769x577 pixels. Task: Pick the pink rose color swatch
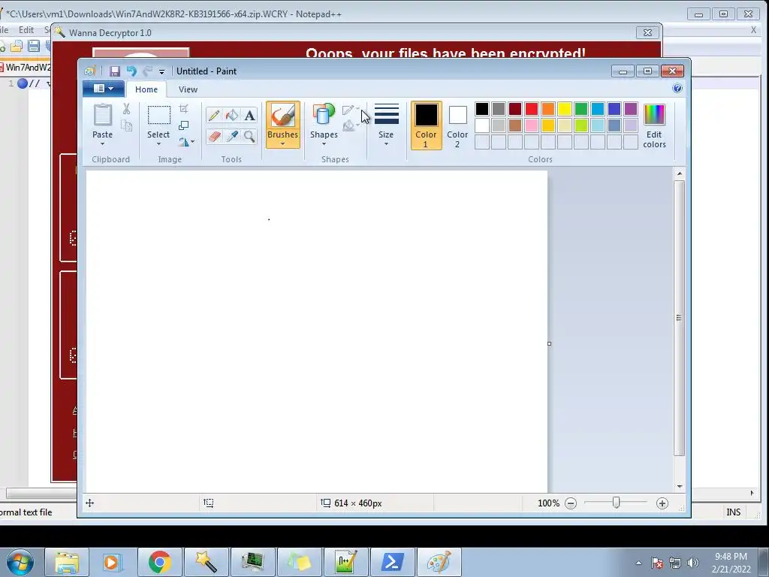(x=532, y=125)
